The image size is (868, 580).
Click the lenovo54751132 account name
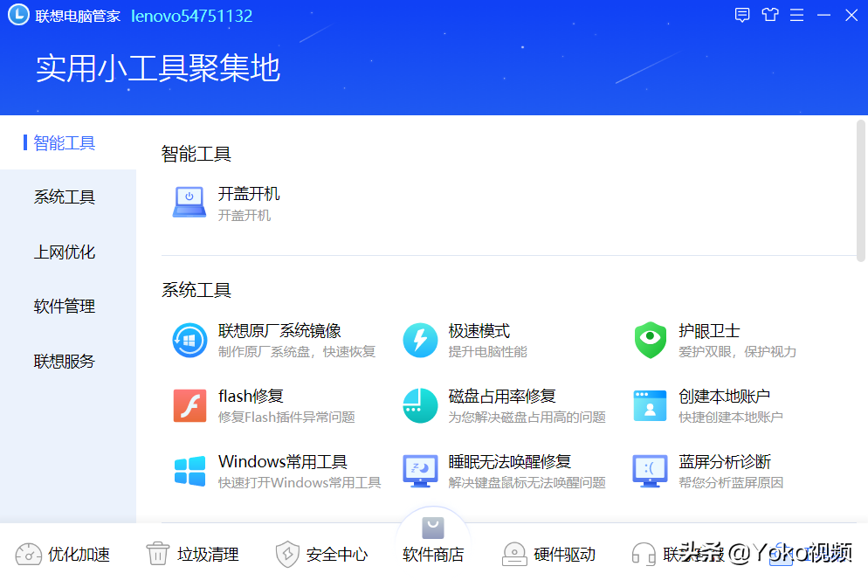191,16
